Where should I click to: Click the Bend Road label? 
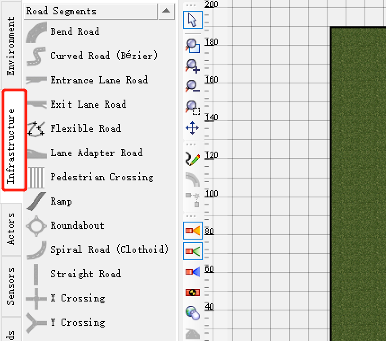(75, 32)
